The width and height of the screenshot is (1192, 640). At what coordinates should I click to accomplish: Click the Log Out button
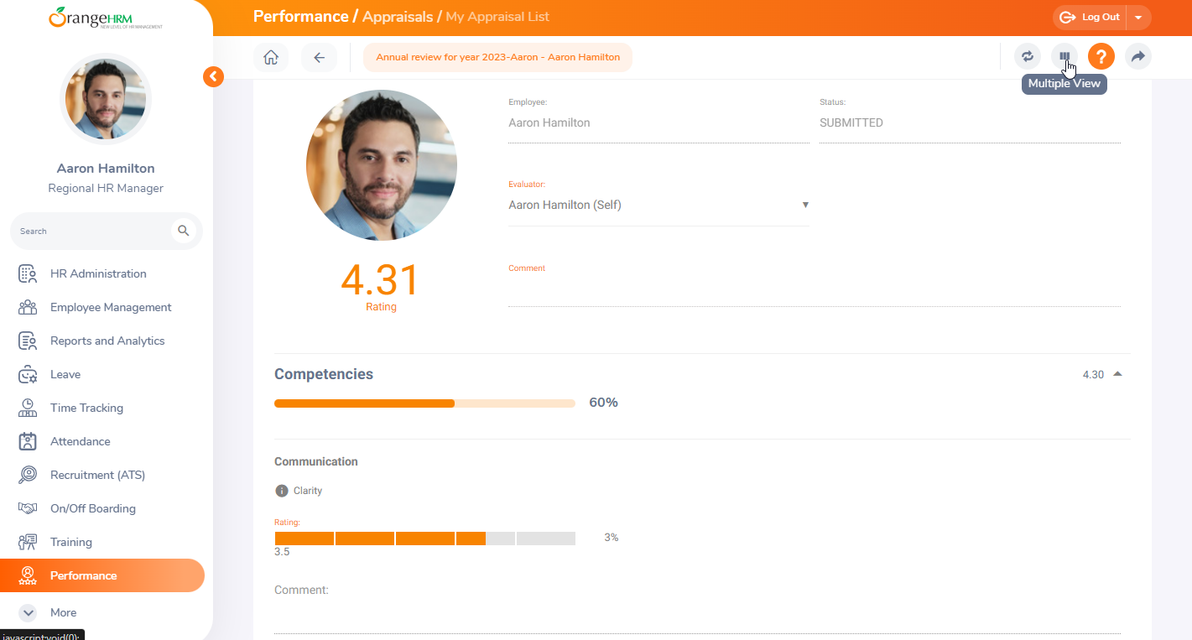[x=1090, y=18]
